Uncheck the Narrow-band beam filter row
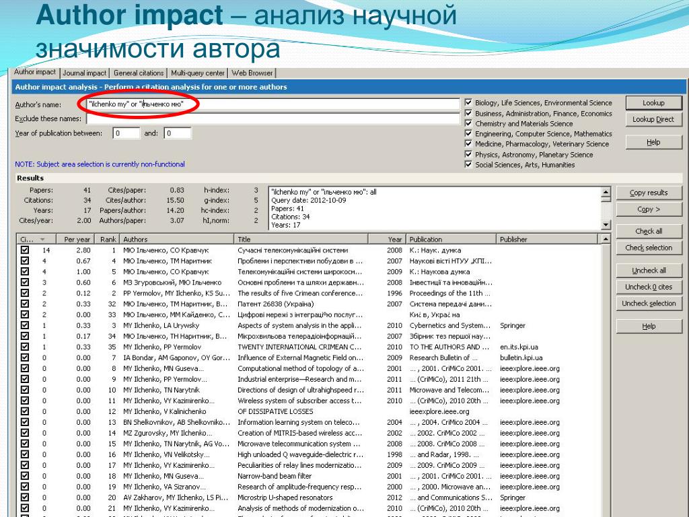Screen dimensions: 689x517 coord(25,476)
